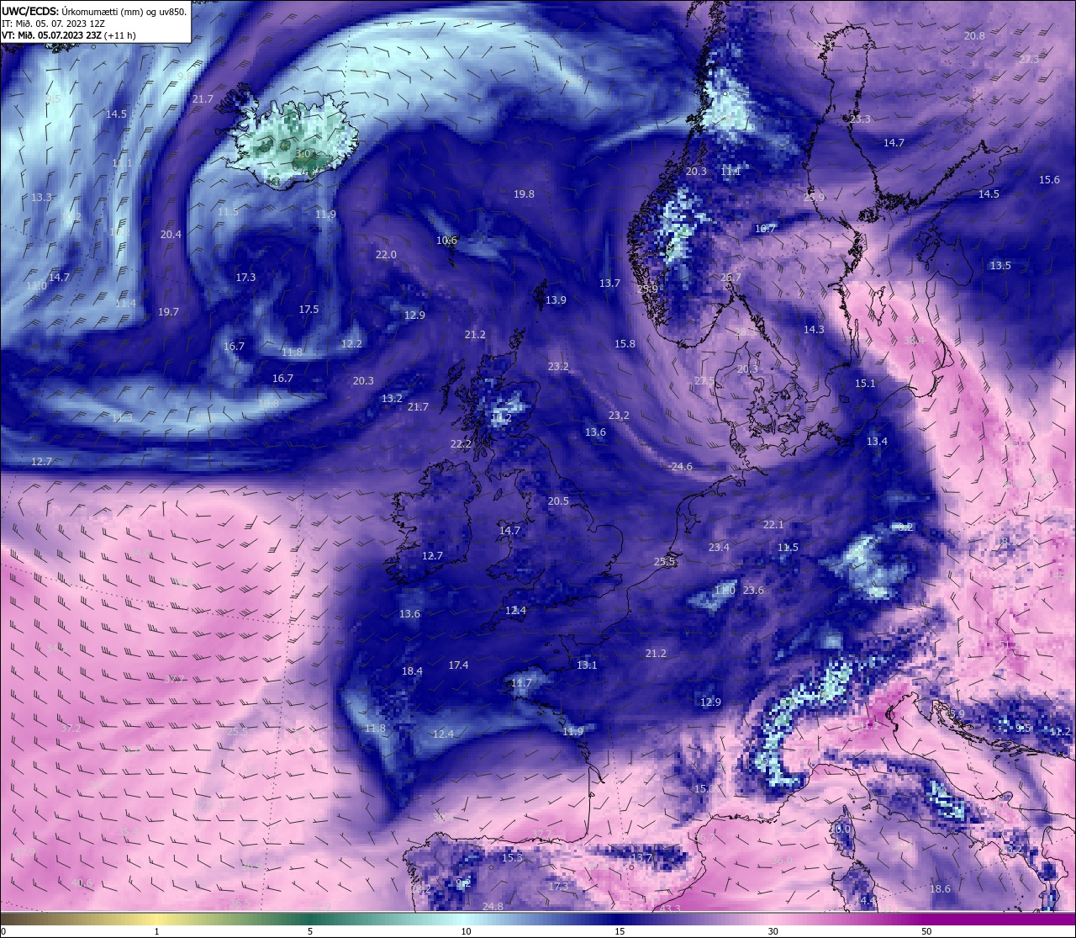The width and height of the screenshot is (1076, 938).
Task: Click the map value 13.9
Action: pyautogui.click(x=556, y=300)
